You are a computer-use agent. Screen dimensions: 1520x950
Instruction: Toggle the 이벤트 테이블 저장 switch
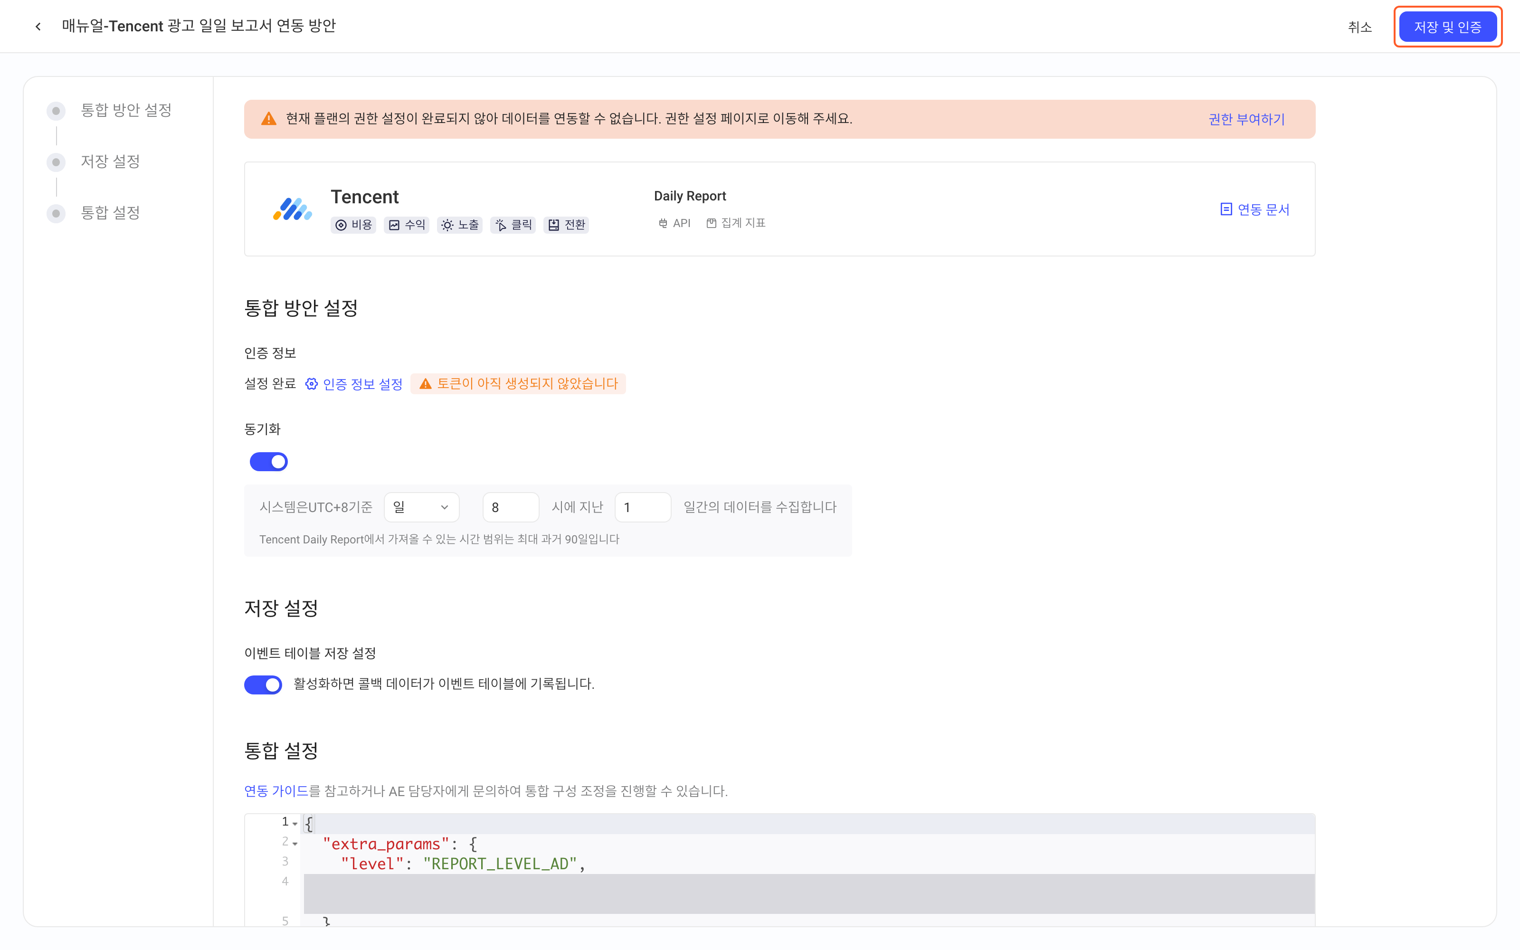(263, 684)
